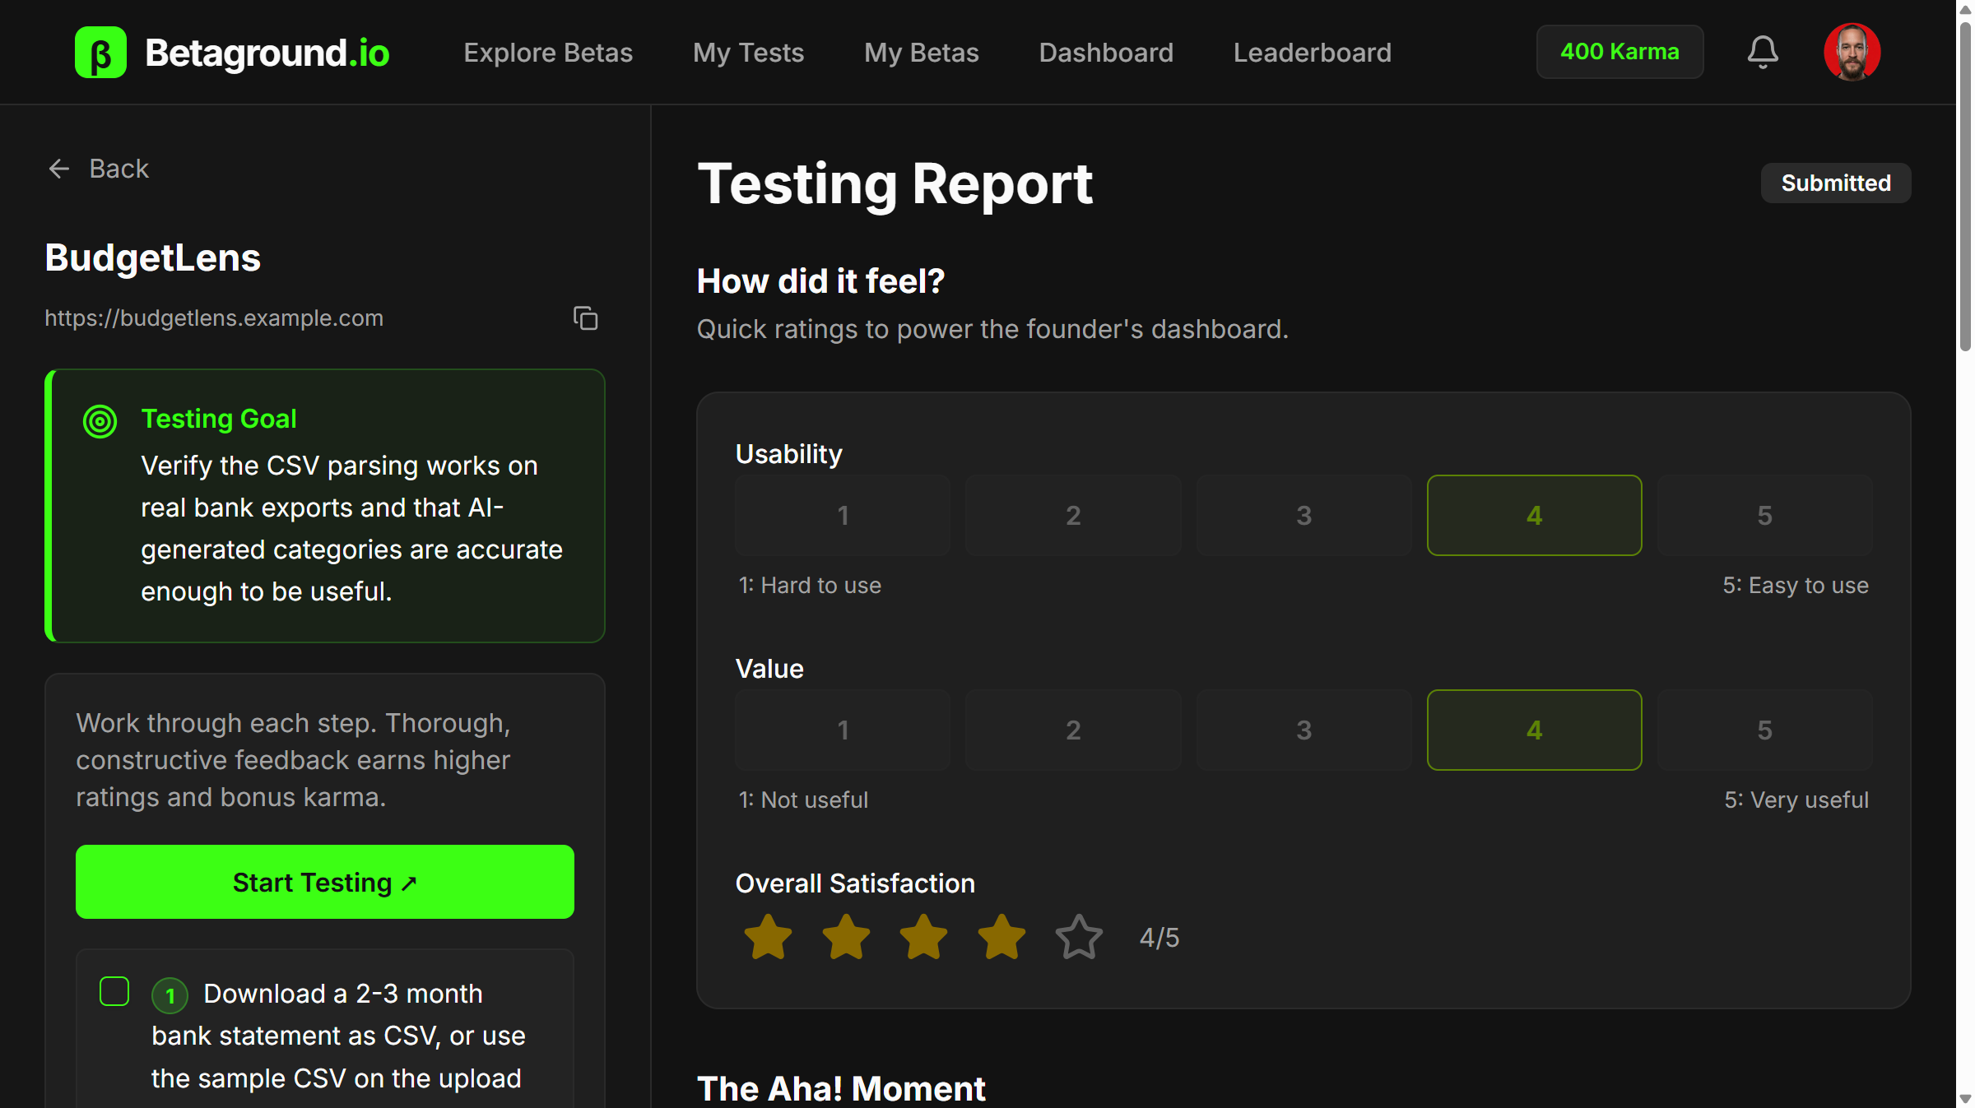Open the notifications bell

pos(1763,53)
